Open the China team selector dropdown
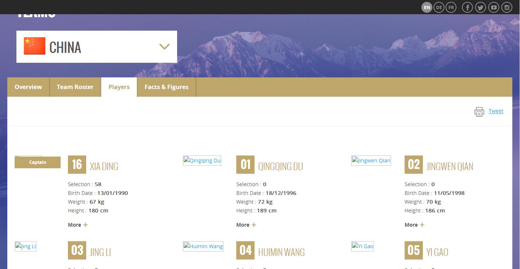 (x=97, y=47)
